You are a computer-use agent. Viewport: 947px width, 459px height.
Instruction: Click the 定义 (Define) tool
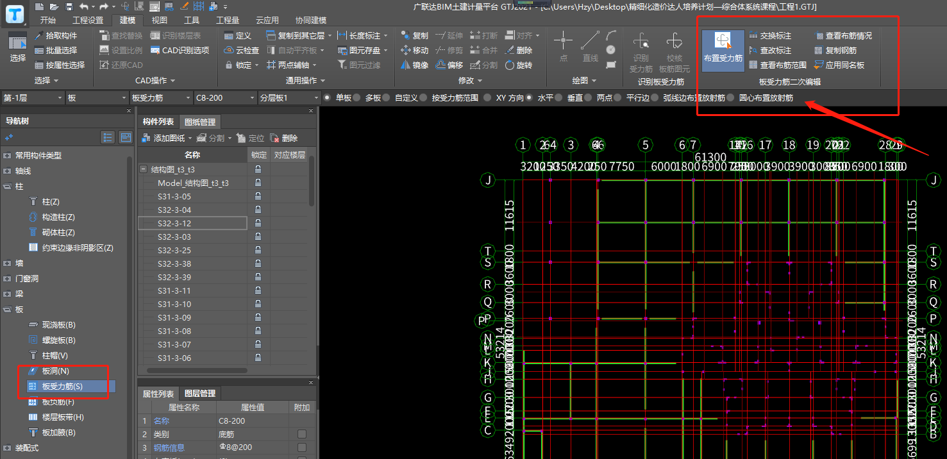(238, 35)
